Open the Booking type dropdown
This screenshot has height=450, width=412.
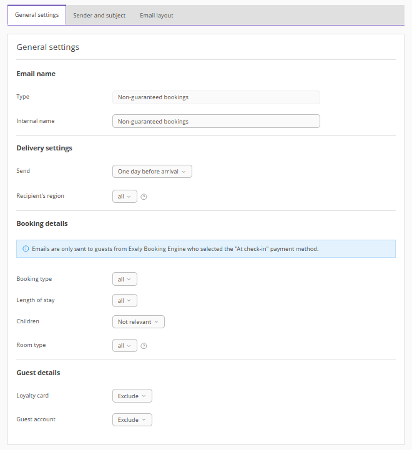click(x=124, y=280)
